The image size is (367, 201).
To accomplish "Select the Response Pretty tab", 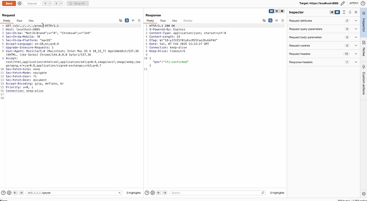I will [x=150, y=20].
